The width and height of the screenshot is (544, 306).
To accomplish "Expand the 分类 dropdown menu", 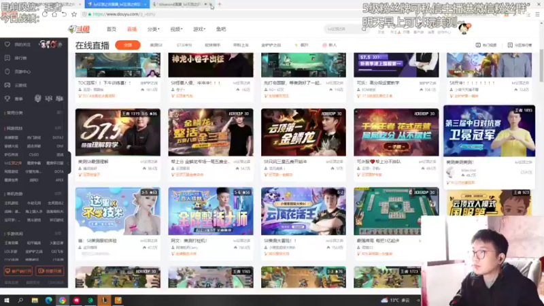I will coord(153,29).
